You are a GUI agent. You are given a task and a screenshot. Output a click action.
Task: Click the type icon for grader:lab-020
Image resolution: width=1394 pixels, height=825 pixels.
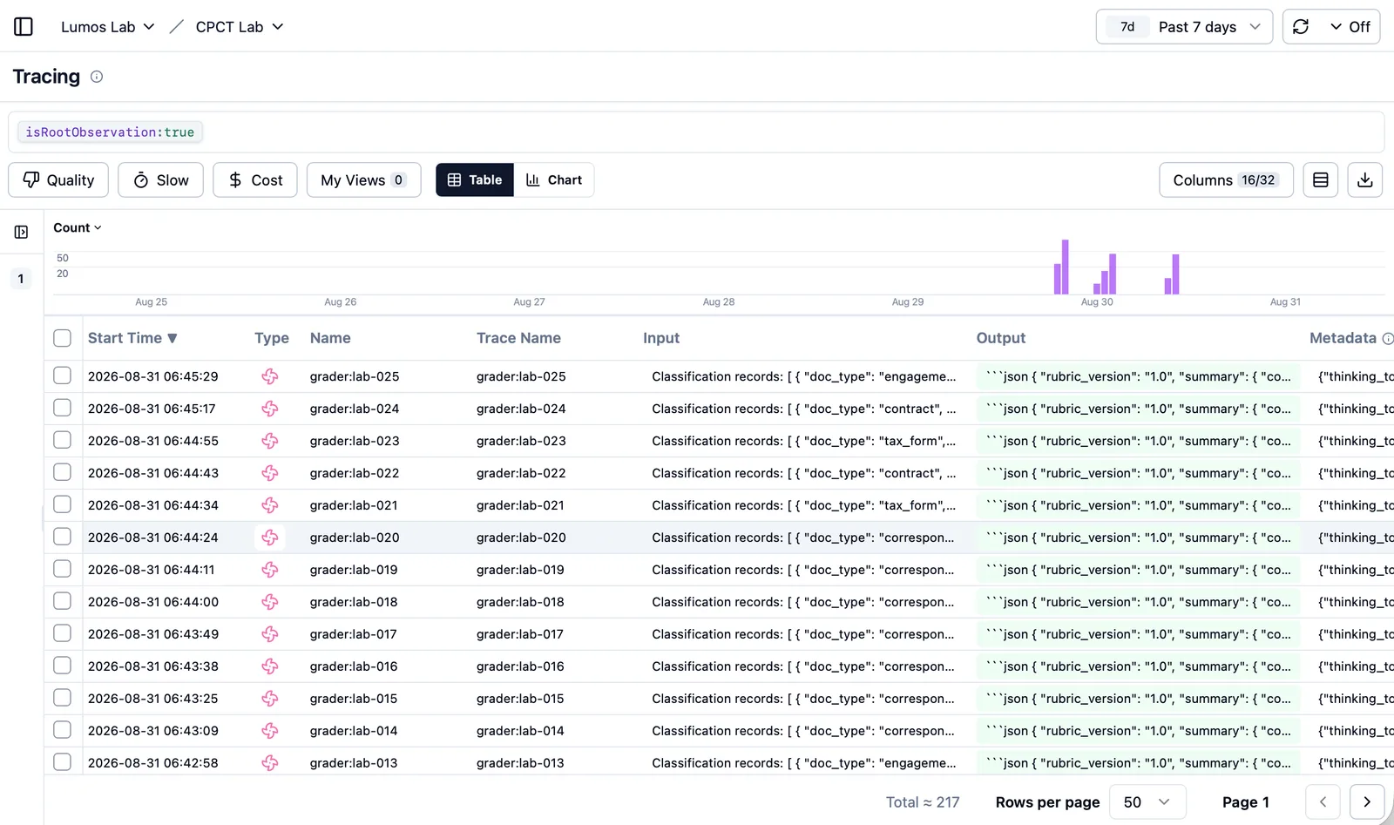[x=270, y=538]
